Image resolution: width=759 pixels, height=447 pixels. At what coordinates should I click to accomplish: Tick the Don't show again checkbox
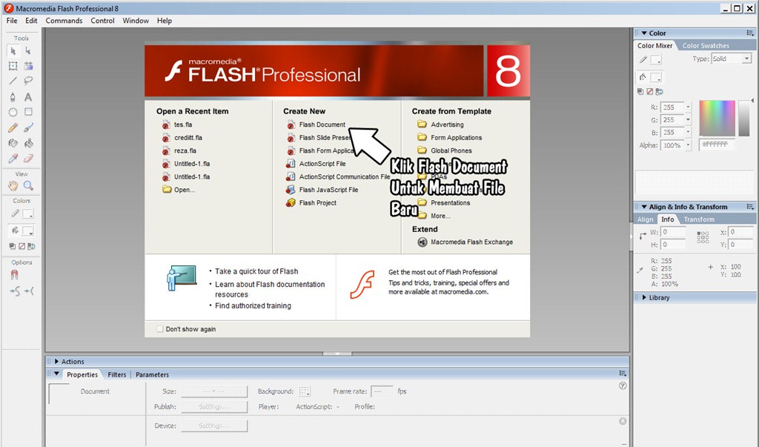[160, 329]
